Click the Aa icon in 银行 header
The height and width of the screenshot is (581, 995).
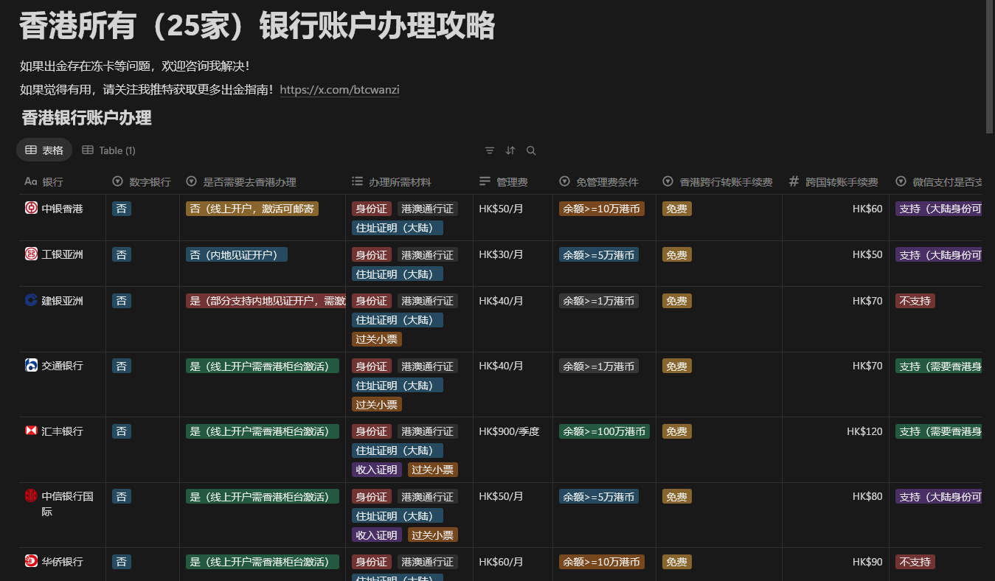(x=31, y=181)
